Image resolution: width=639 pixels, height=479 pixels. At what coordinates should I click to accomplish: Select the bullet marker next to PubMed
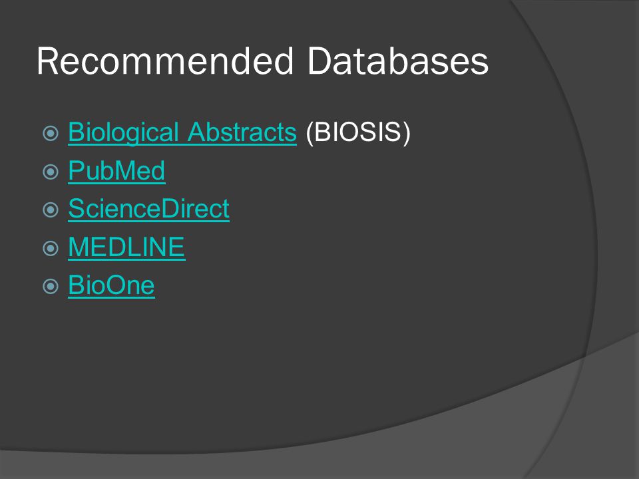(x=51, y=172)
